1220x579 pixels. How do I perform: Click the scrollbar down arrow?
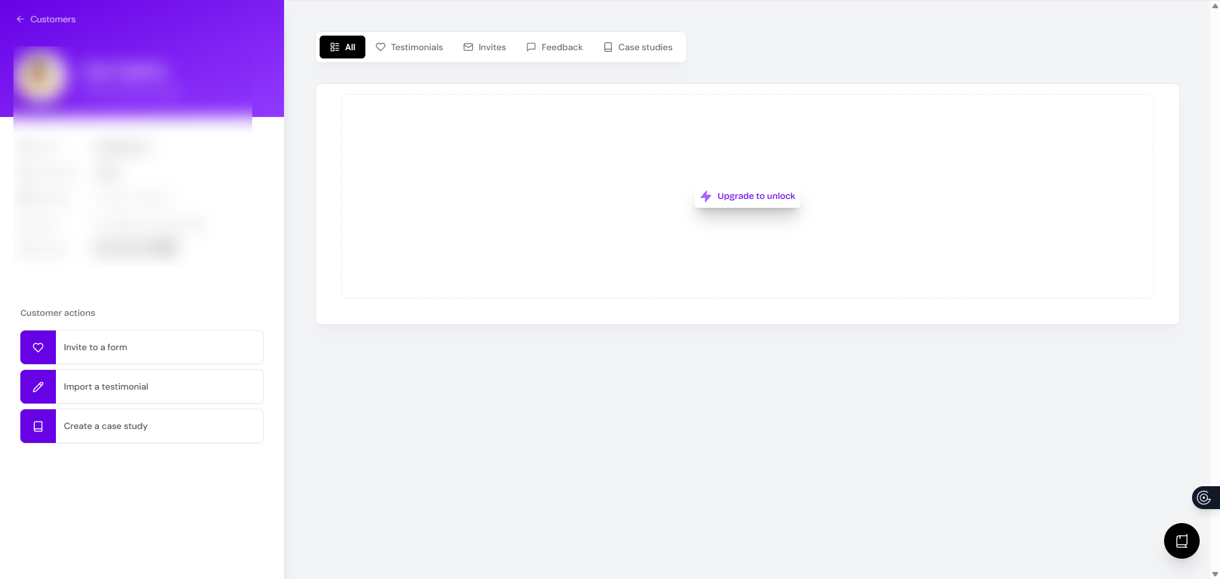[1215, 574]
